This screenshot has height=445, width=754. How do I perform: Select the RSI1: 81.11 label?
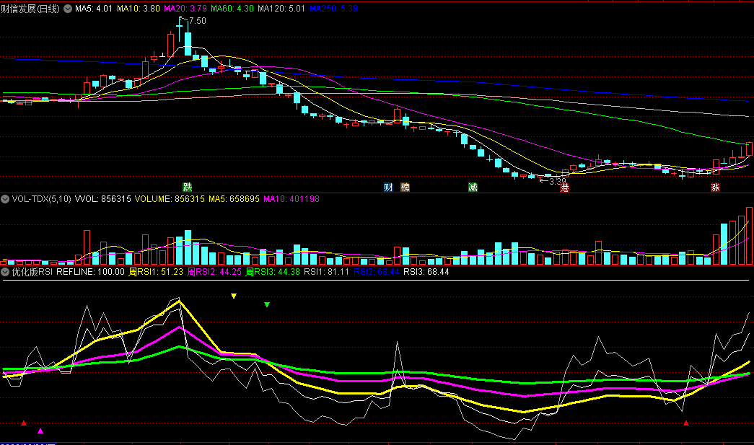tap(327, 272)
